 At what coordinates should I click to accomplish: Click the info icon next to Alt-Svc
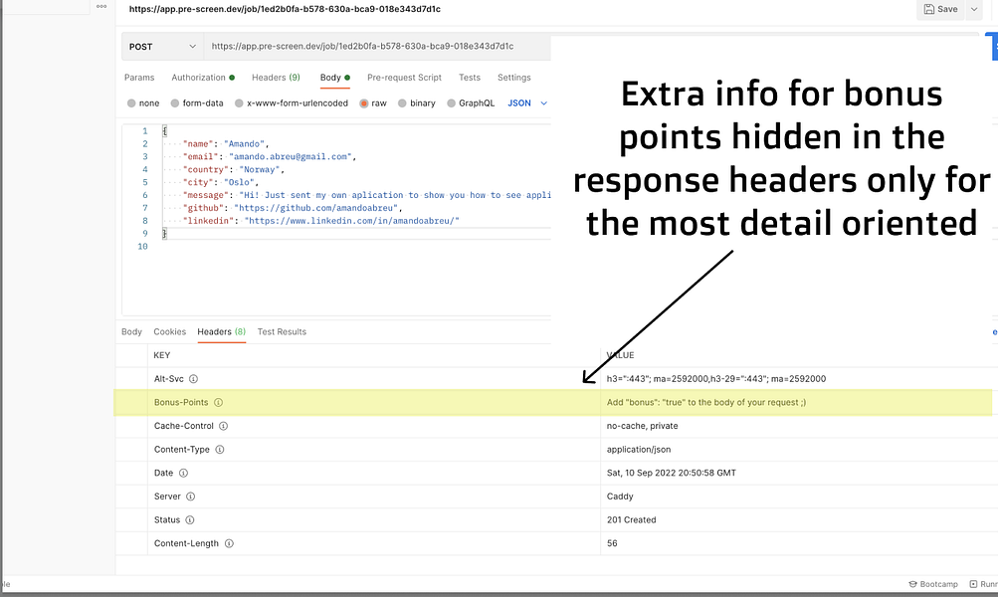pyautogui.click(x=193, y=379)
